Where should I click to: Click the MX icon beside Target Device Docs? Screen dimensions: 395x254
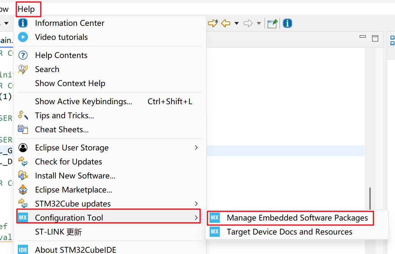[x=215, y=232]
